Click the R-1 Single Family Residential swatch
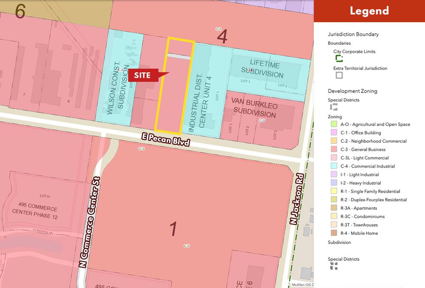 [334, 191]
